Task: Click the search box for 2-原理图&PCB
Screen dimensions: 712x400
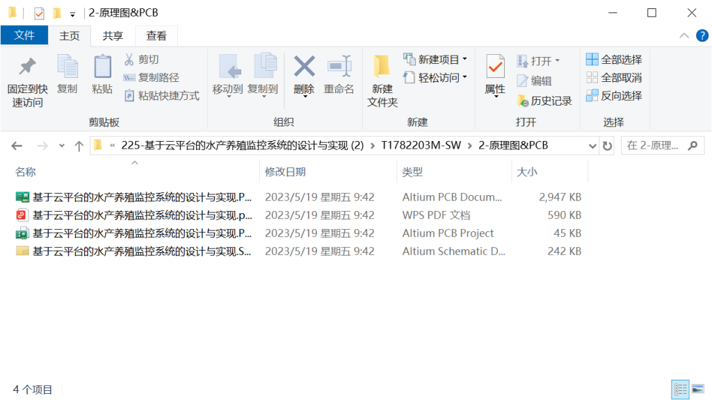Action: pyautogui.click(x=654, y=146)
